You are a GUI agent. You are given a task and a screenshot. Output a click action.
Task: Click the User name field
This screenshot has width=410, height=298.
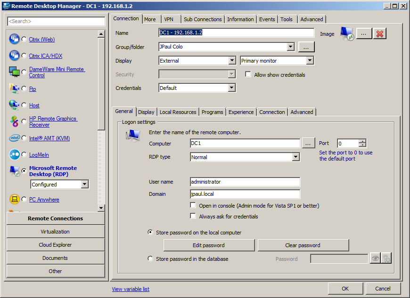[245, 182]
